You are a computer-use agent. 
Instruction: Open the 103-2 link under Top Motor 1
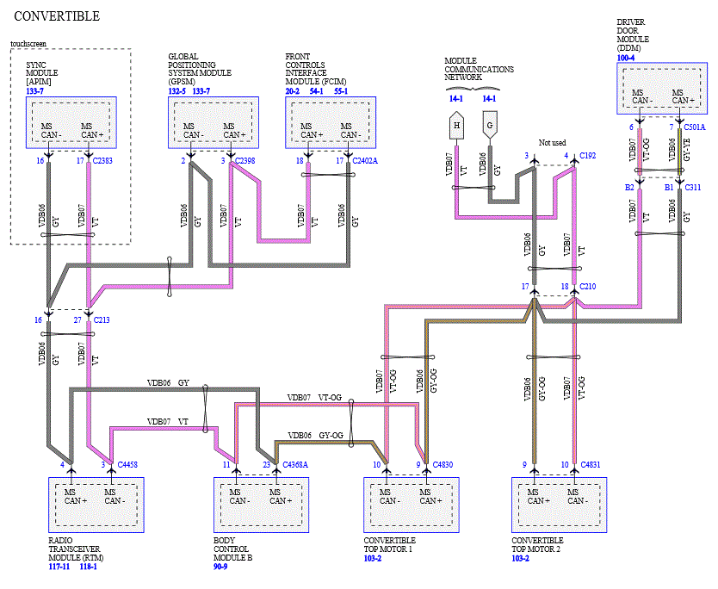372,558
